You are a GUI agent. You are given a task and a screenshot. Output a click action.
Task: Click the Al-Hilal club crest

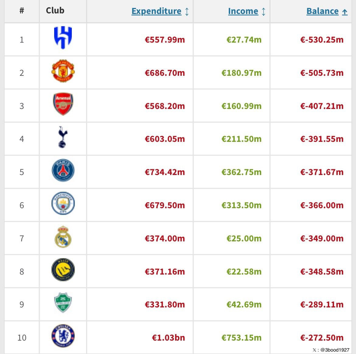[63, 38]
